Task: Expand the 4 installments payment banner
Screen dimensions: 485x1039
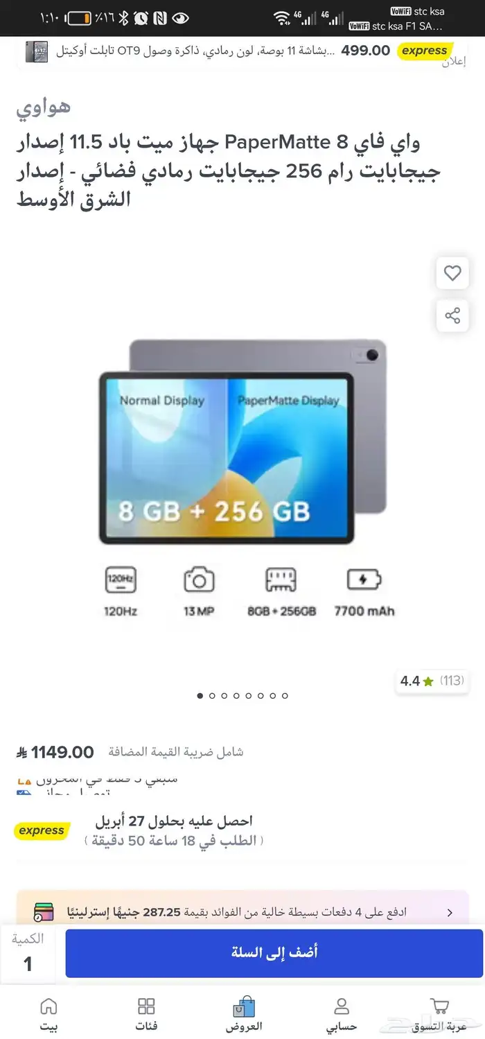Action: (242, 911)
